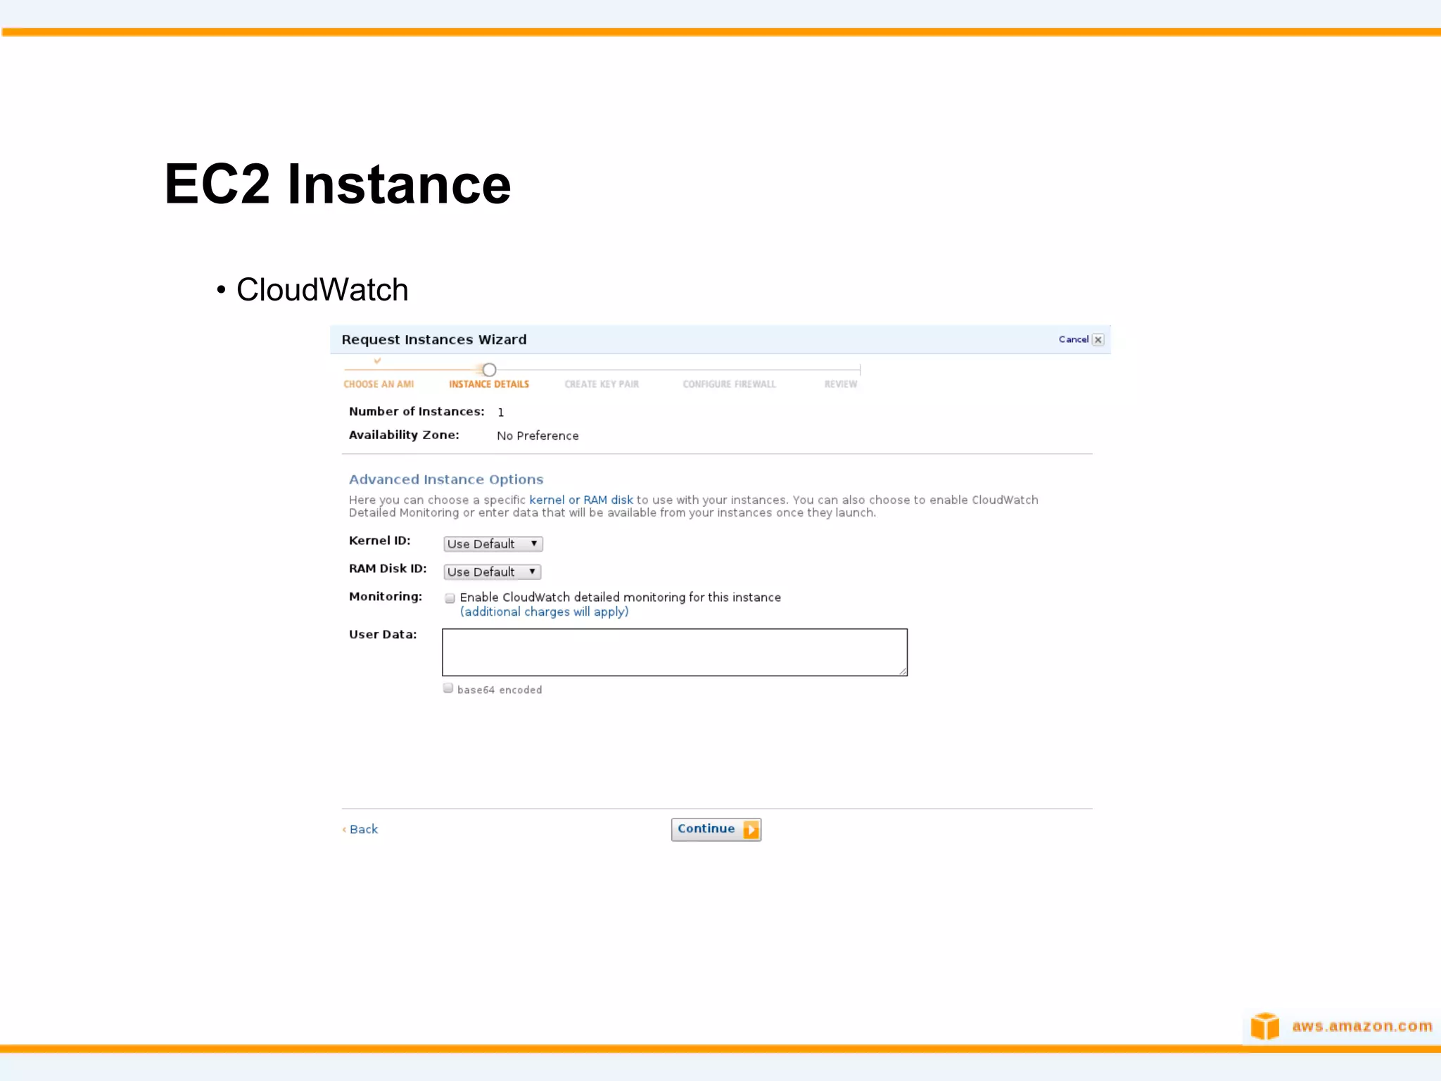
Task: Click inside the User Data text box
Action: point(674,652)
